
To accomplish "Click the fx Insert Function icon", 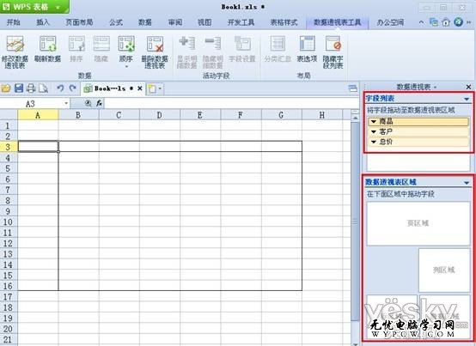I will tap(100, 103).
